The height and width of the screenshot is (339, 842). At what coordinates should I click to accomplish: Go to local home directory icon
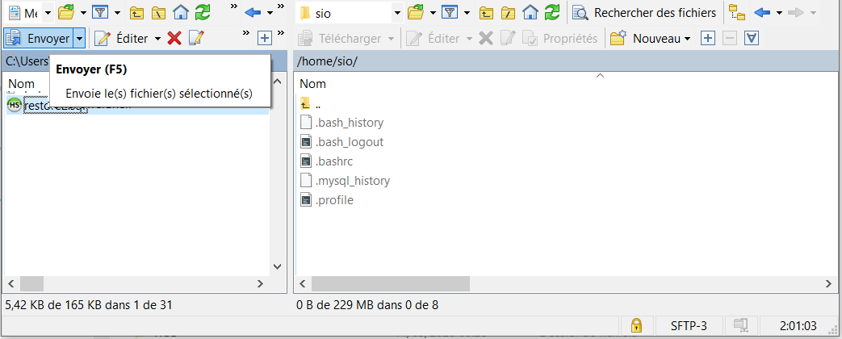[182, 13]
